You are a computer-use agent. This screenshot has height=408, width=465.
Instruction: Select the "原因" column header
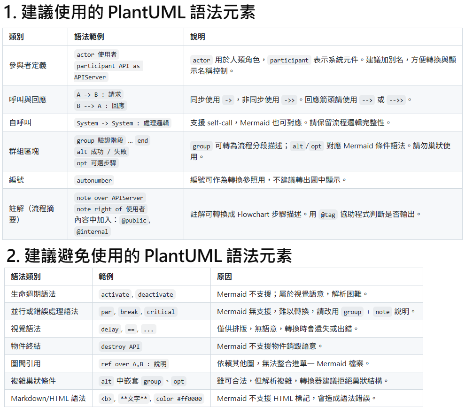coord(224,277)
